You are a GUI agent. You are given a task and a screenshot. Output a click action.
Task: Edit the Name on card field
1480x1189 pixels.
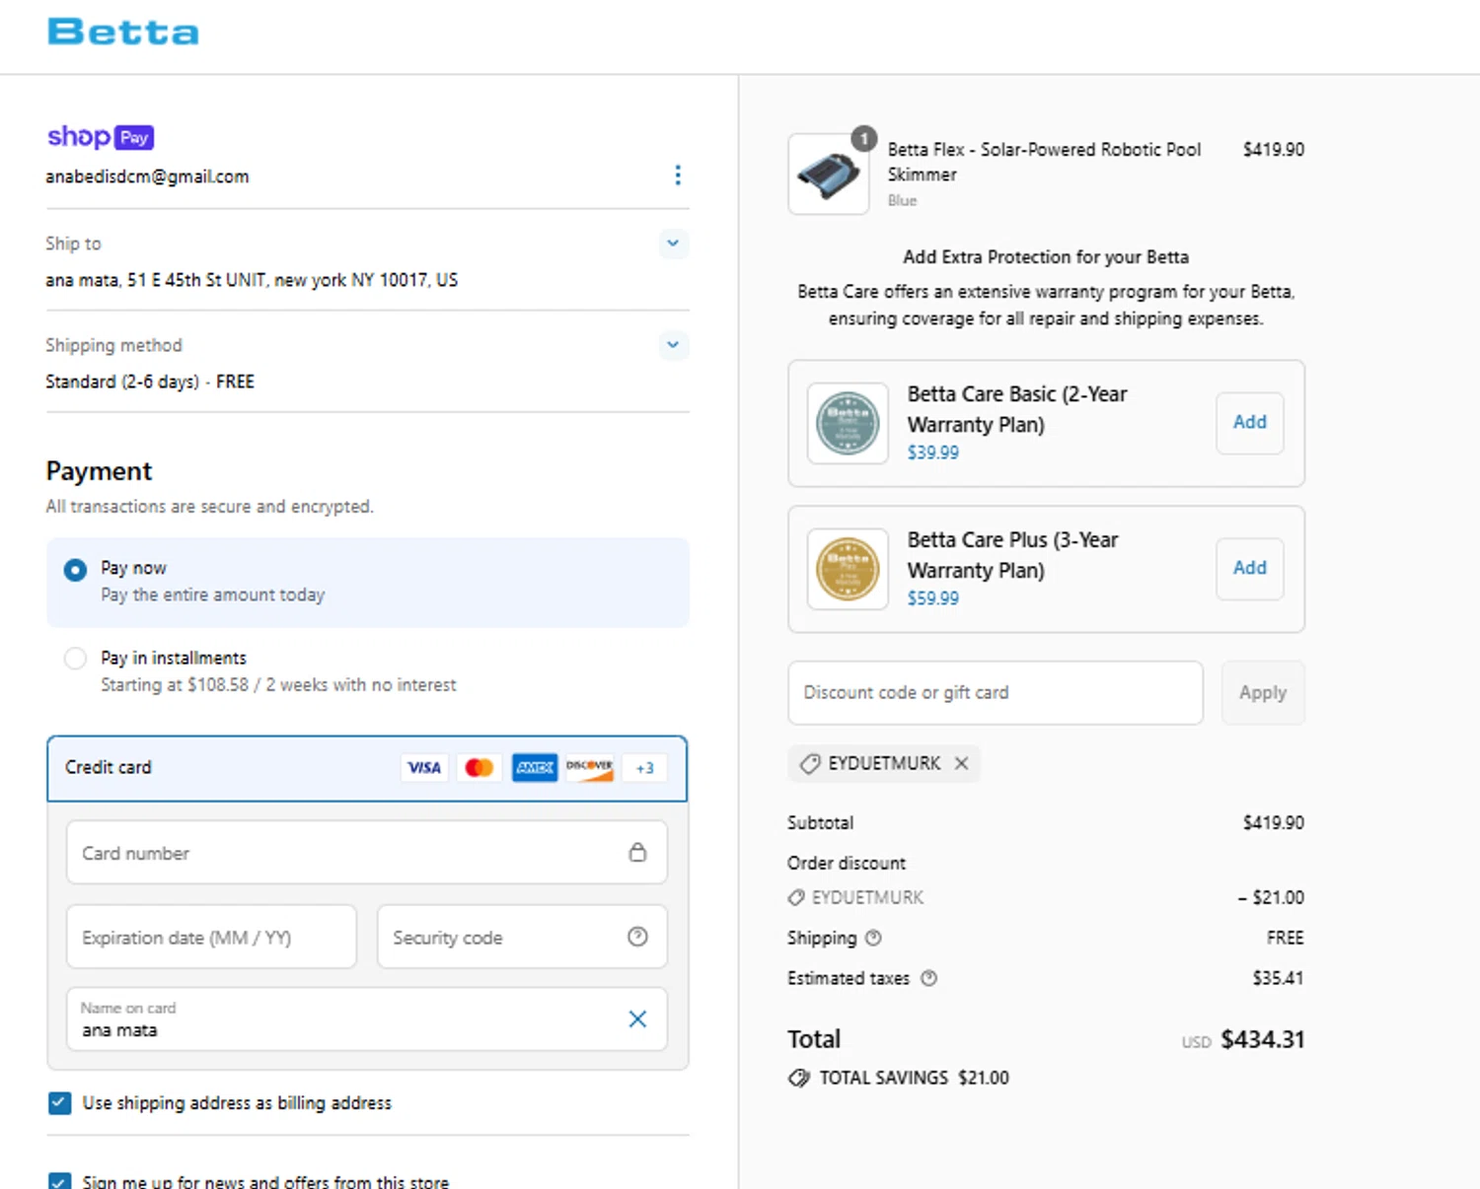pyautogui.click(x=367, y=1019)
